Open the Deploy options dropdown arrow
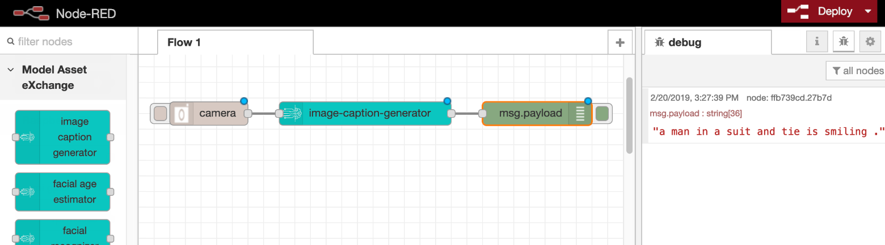Viewport: 885px width, 245px height. (867, 11)
